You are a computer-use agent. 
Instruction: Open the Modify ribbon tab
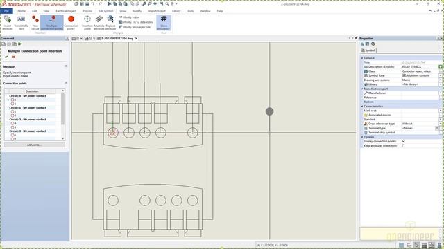tap(137, 11)
